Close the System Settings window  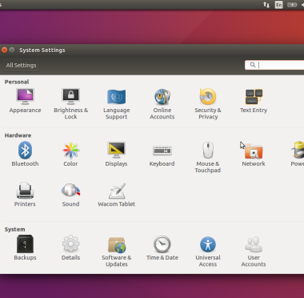(x=4, y=50)
